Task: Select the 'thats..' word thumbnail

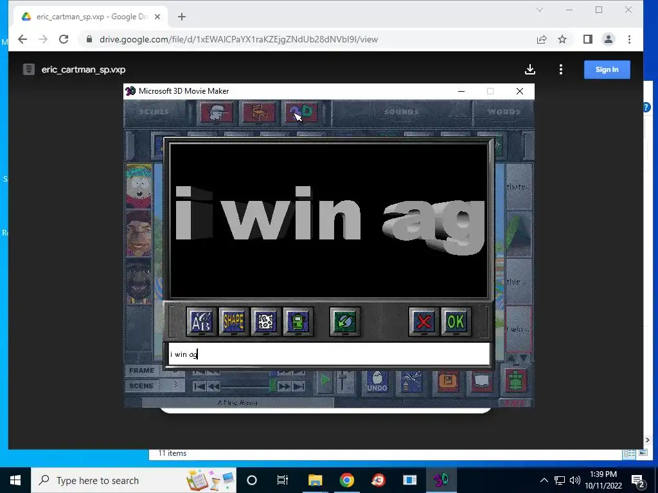Action: 519,187
